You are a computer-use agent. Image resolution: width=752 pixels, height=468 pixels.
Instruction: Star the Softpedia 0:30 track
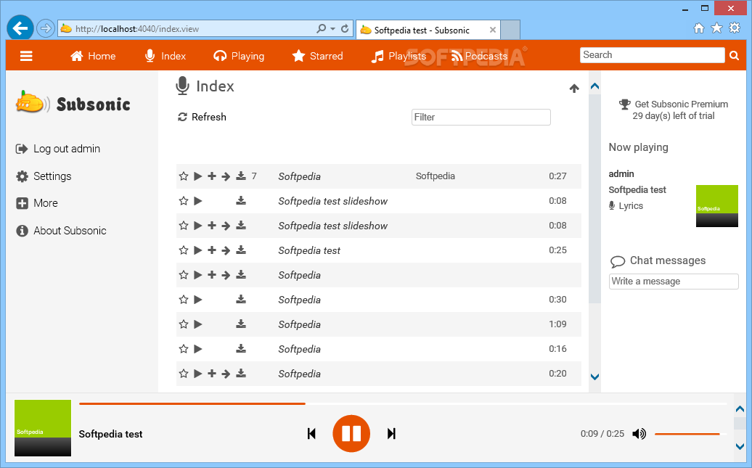184,300
